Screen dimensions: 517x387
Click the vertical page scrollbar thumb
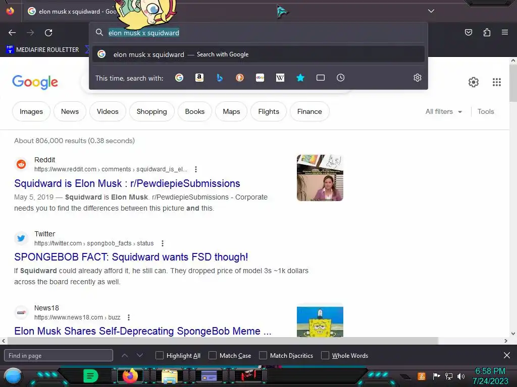click(x=513, y=83)
